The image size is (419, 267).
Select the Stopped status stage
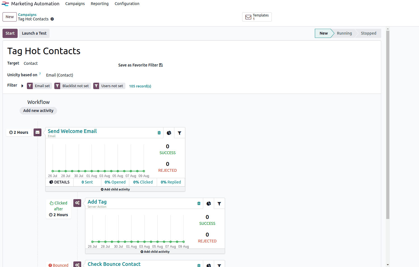[369, 33]
